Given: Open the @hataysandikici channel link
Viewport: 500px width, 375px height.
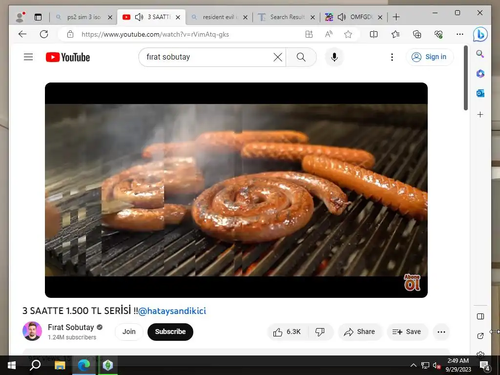Looking at the screenshot, I should click(x=172, y=311).
